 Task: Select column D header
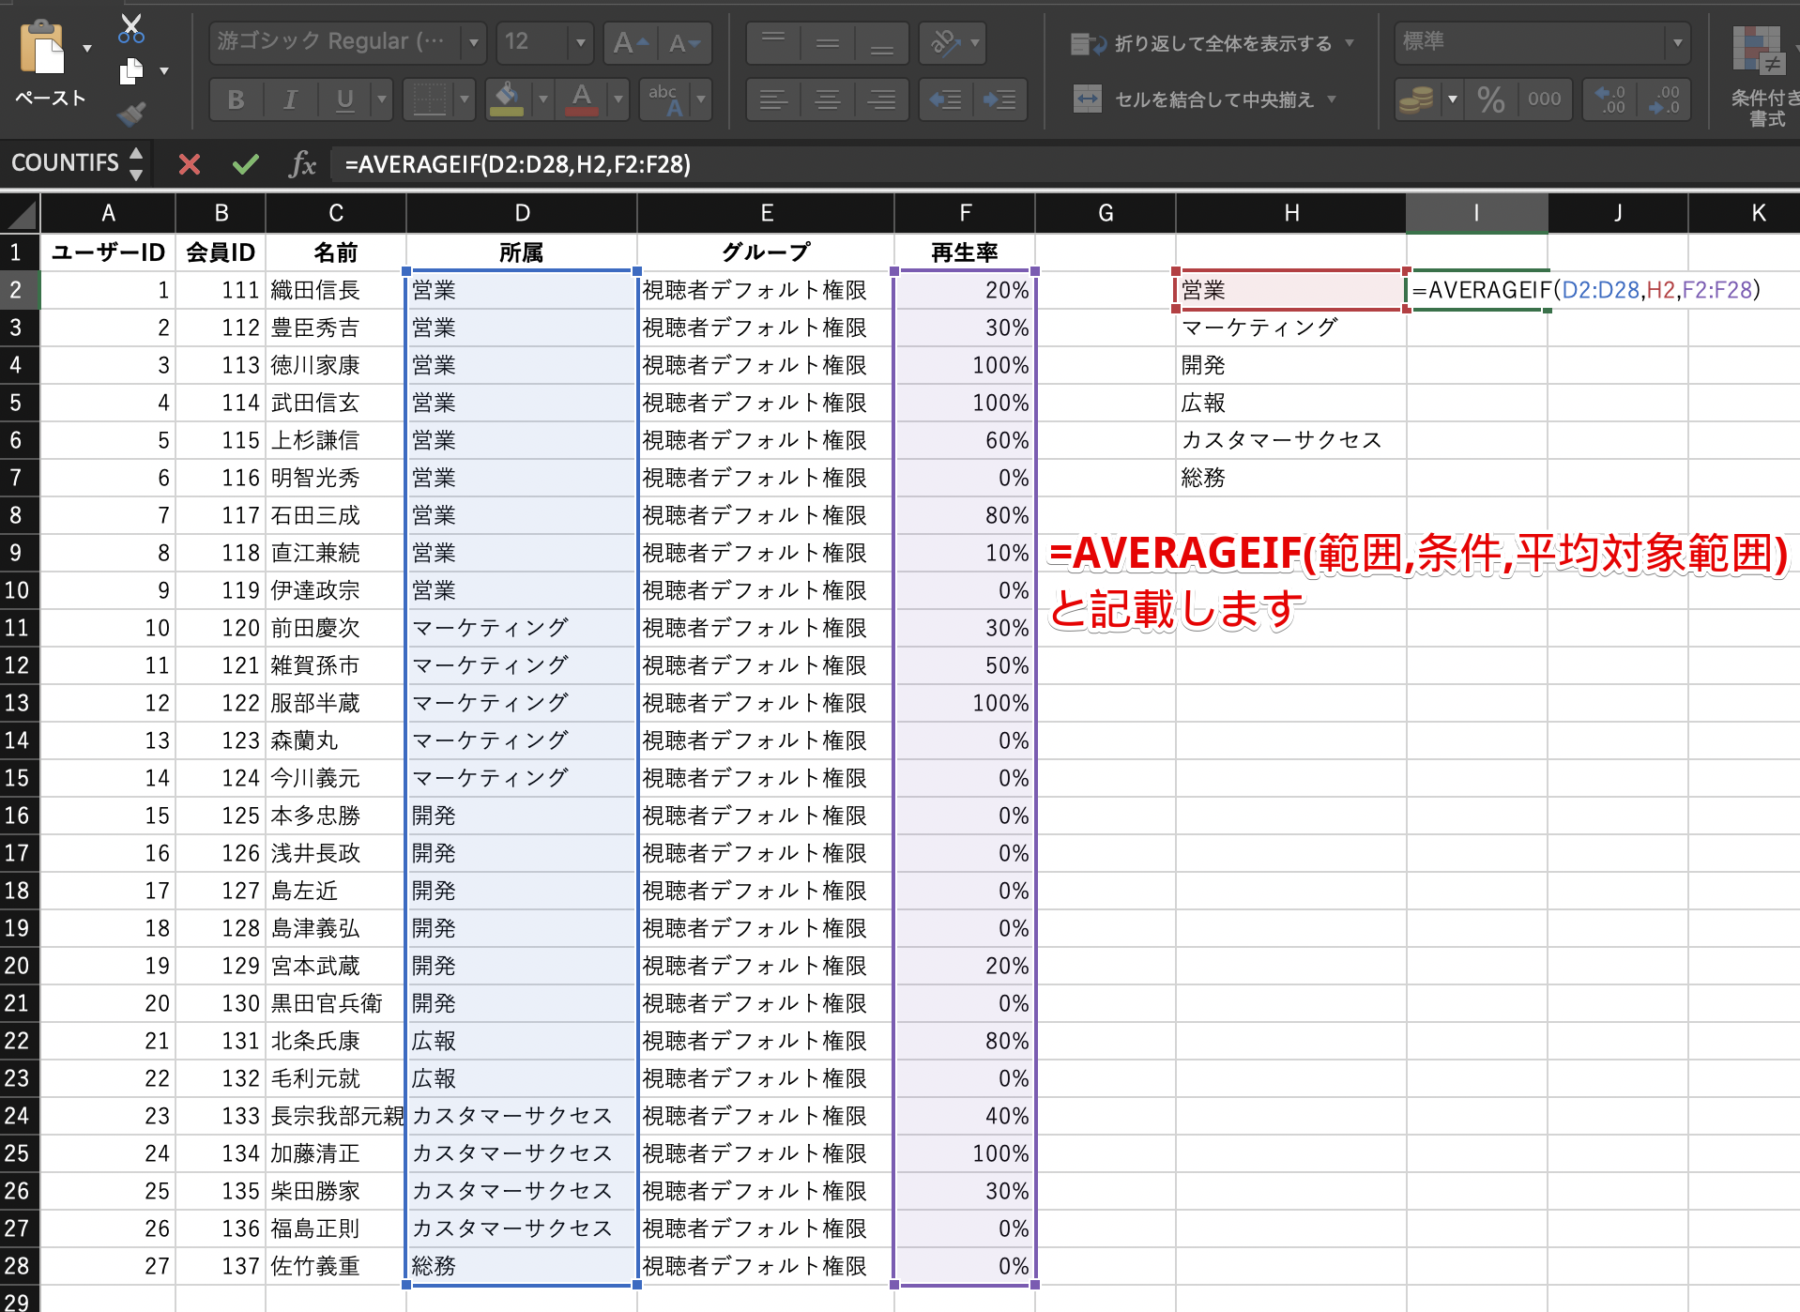click(522, 213)
